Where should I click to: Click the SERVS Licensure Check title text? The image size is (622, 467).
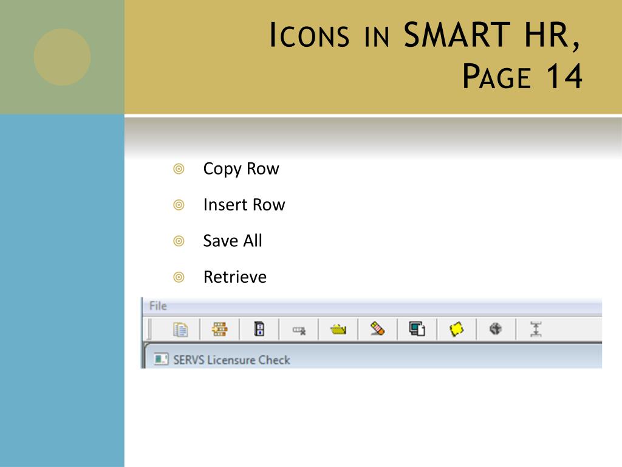231,360
